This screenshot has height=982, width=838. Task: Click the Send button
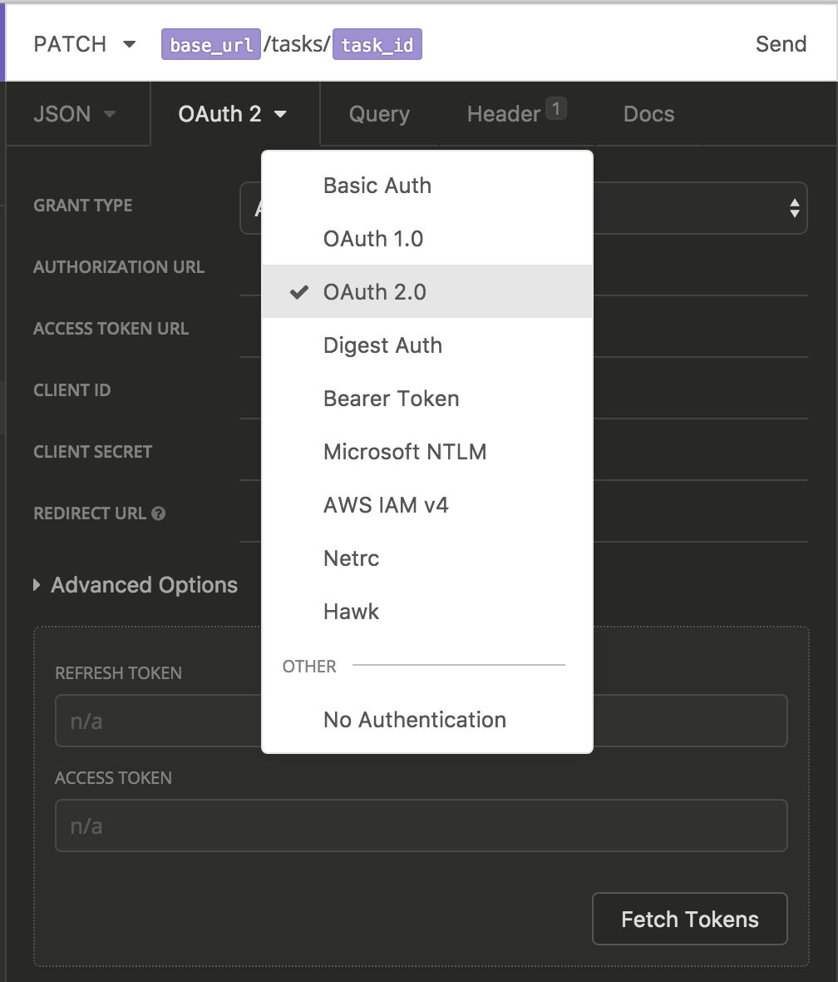[780, 44]
